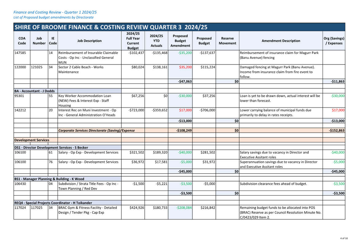Viewport: 354px width, 250px height.
Task: Click the COA Code column header
Action: pos(22,41)
